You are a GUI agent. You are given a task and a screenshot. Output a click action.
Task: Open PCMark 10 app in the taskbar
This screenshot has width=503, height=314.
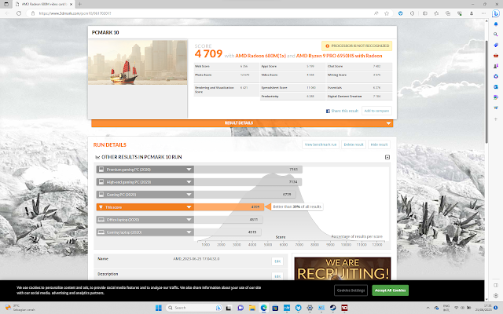[344, 308]
